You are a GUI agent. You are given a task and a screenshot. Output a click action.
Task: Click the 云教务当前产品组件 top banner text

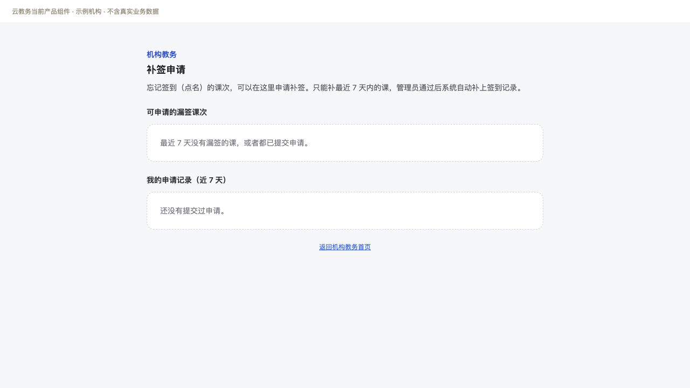85,11
